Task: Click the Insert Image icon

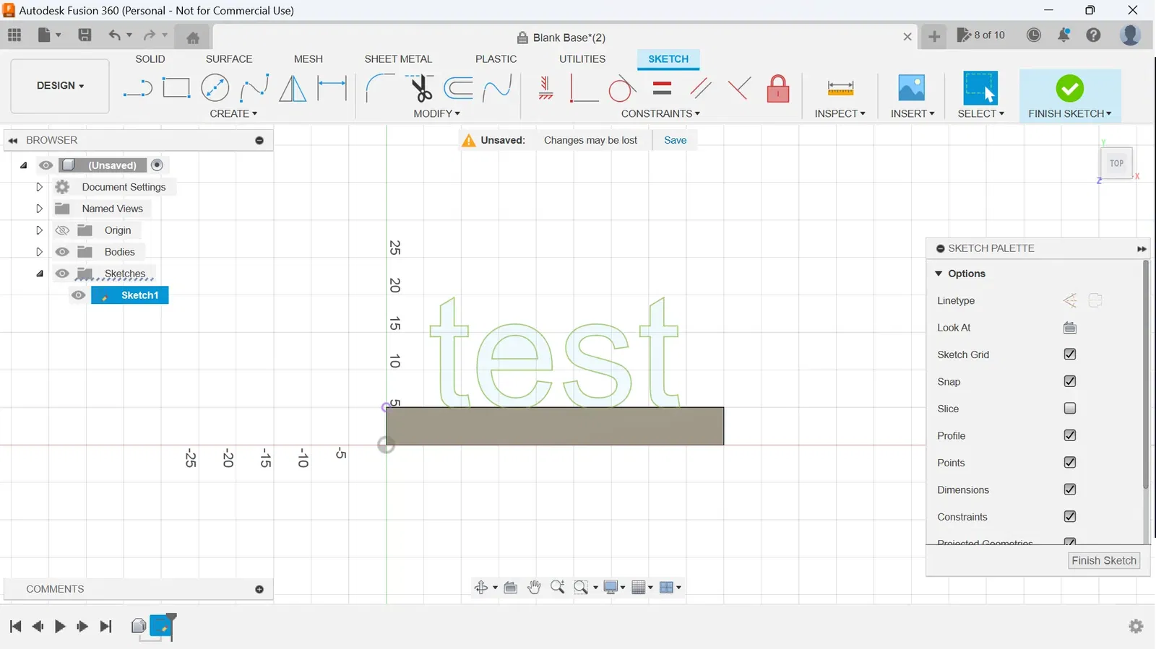Action: pos(912,88)
